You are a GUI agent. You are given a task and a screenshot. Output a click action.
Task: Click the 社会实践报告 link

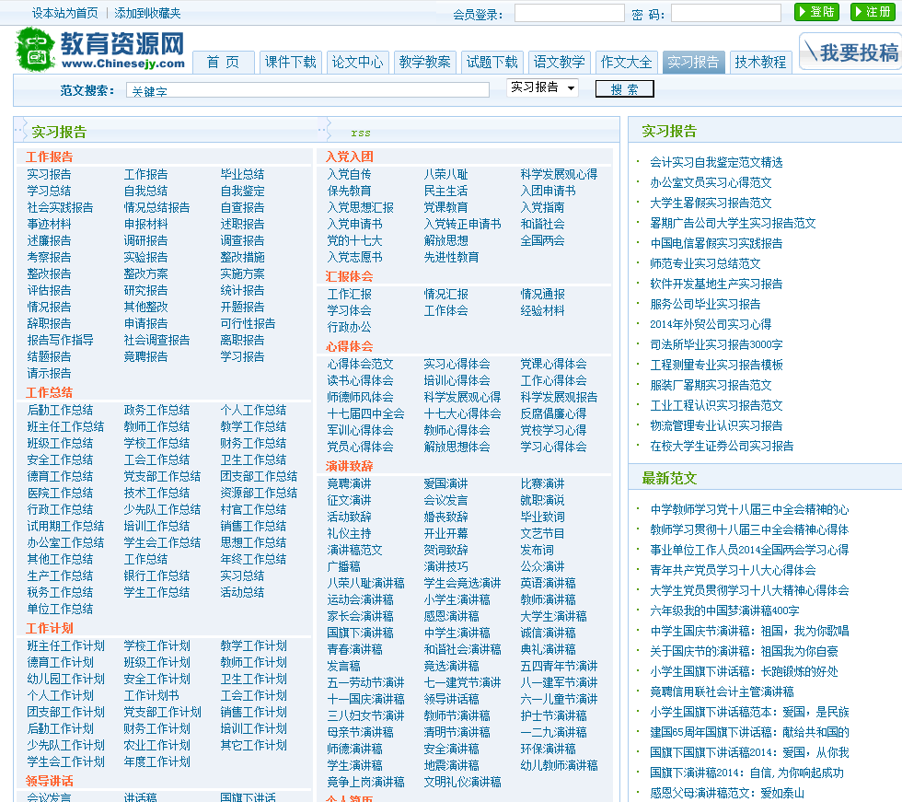coord(60,208)
